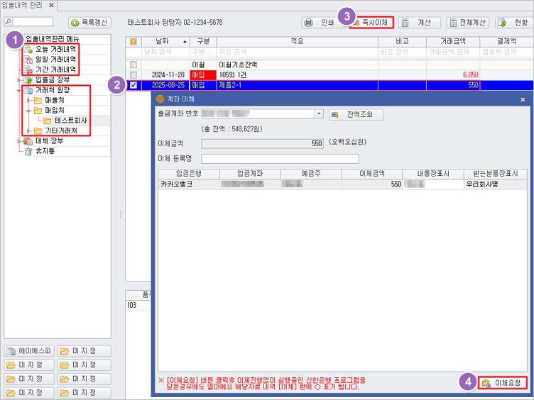
Task: Click the 전체계산 calculate-all button
Action: 467,23
